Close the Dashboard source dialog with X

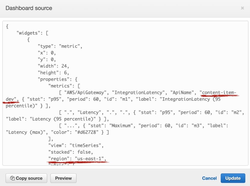point(242,8)
